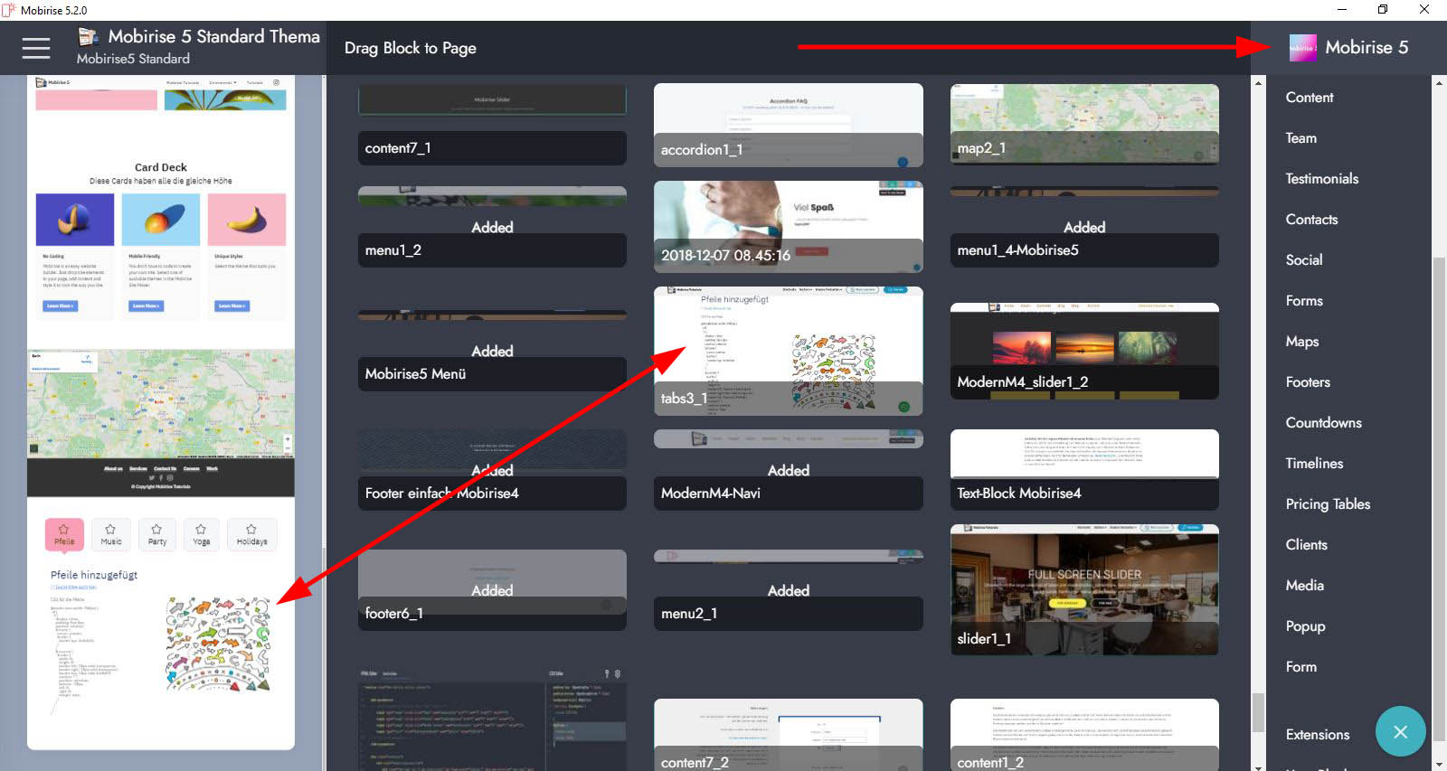Open the Extensions category
This screenshot has height=771, width=1447.
1317,735
